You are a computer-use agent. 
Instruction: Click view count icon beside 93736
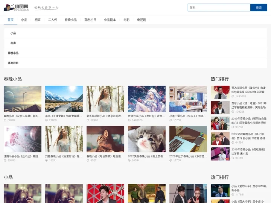click(x=233, y=127)
